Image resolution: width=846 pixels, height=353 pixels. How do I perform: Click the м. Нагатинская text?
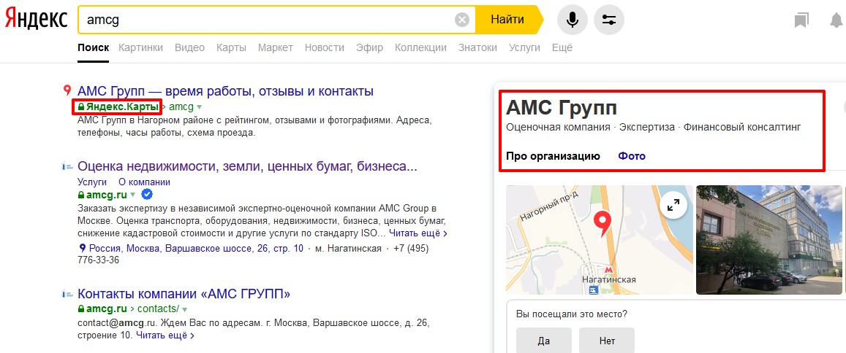[x=348, y=249]
